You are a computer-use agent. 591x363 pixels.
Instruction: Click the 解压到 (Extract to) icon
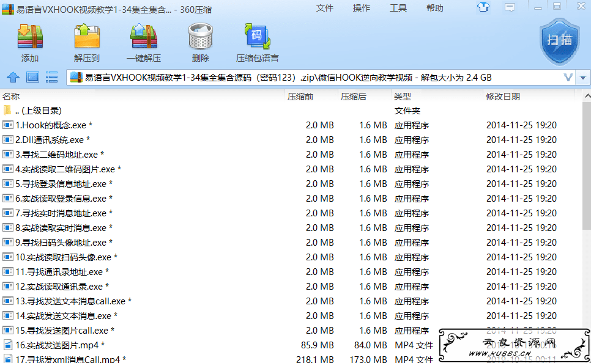click(x=87, y=36)
